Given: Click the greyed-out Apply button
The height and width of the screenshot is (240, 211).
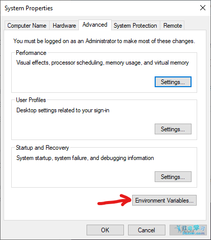Looking at the screenshot, I should click(x=188, y=230).
